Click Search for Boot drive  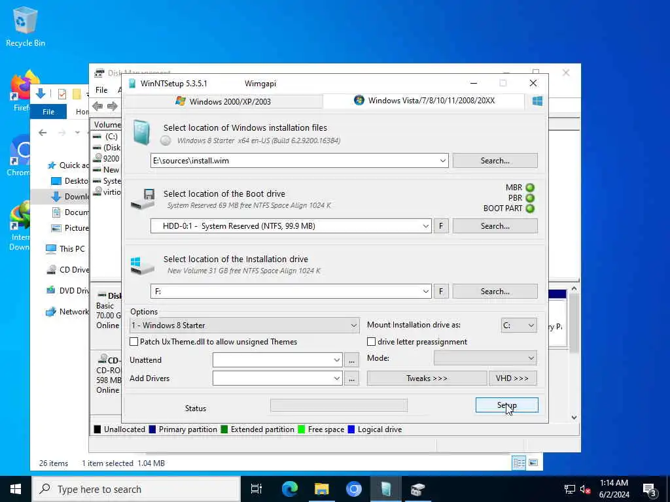pyautogui.click(x=495, y=226)
